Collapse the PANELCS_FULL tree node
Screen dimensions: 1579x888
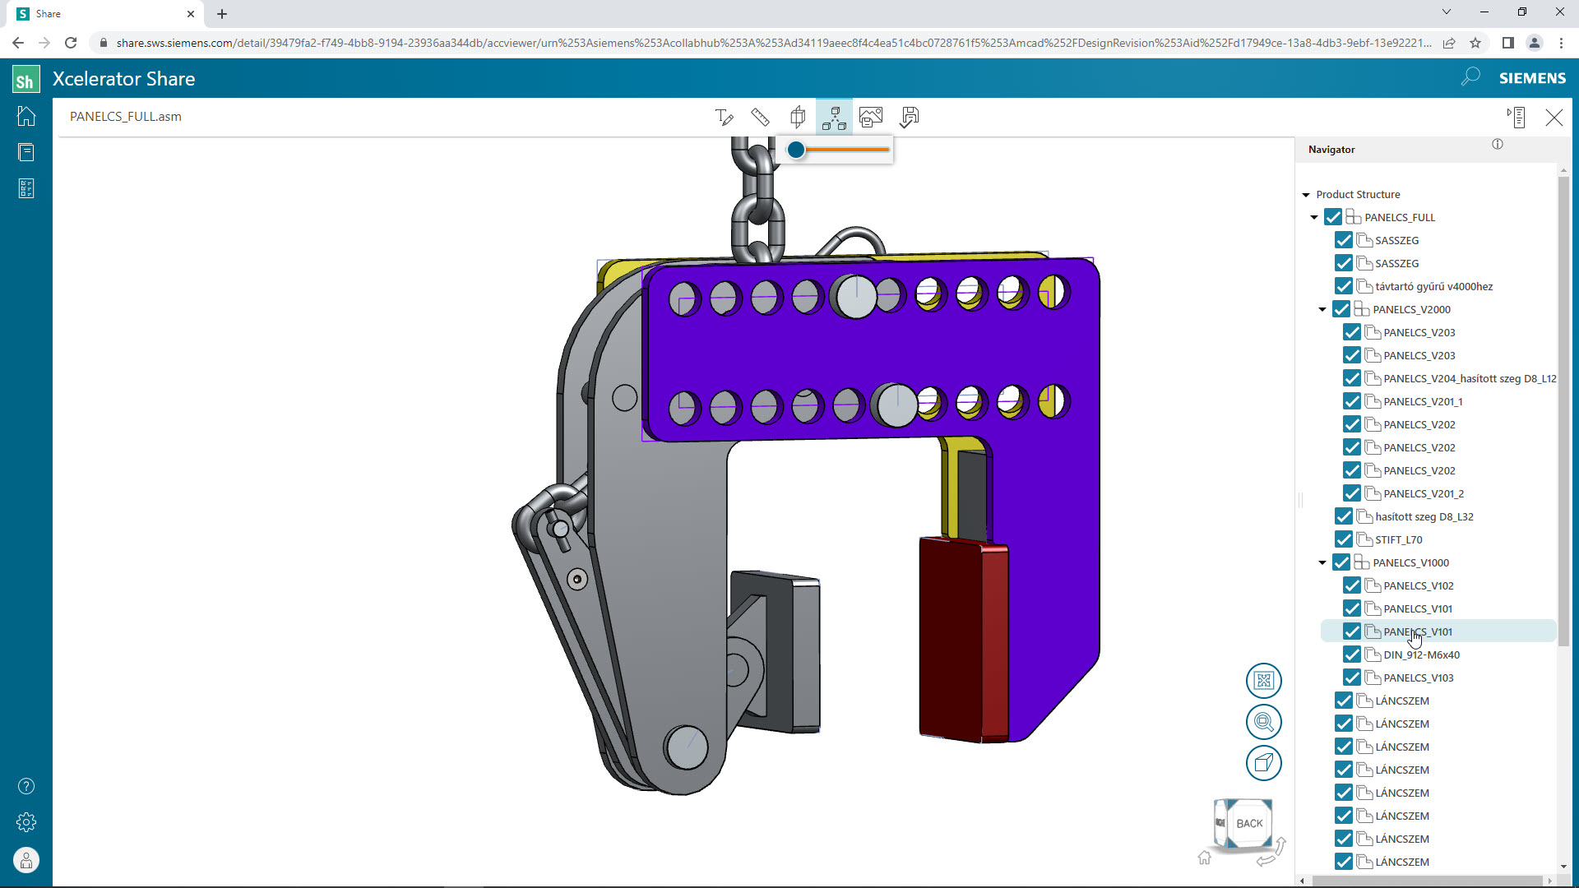click(1314, 218)
